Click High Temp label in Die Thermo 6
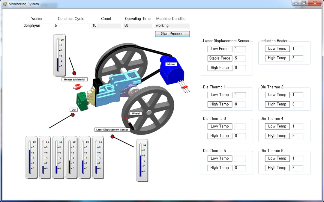 pos(277,168)
